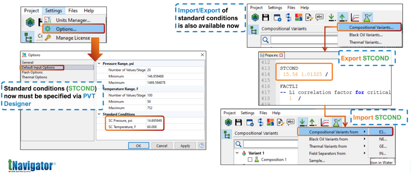411x174 pixels.
Task: Click the gear icon beside Options...
Action: coord(47,29)
